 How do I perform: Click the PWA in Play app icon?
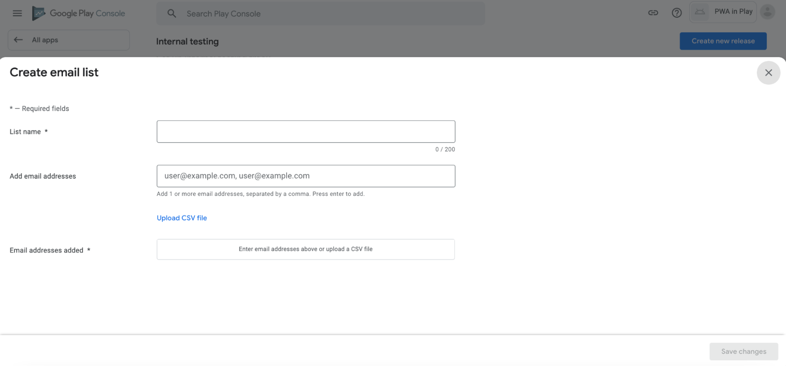[700, 11]
